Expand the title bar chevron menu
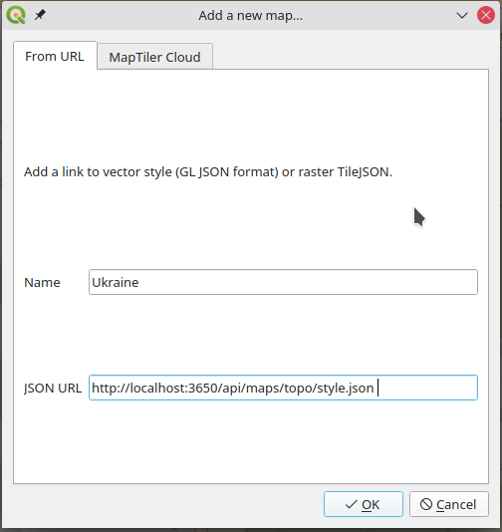This screenshot has width=502, height=532. point(462,15)
